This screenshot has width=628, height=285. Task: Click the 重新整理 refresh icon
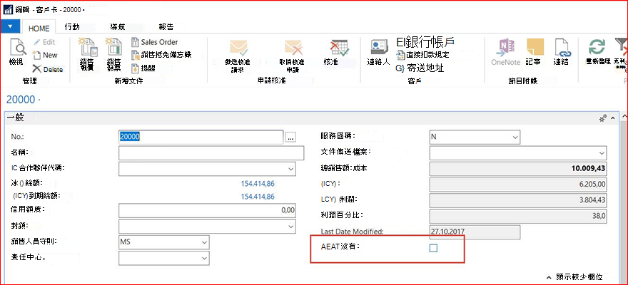click(597, 48)
